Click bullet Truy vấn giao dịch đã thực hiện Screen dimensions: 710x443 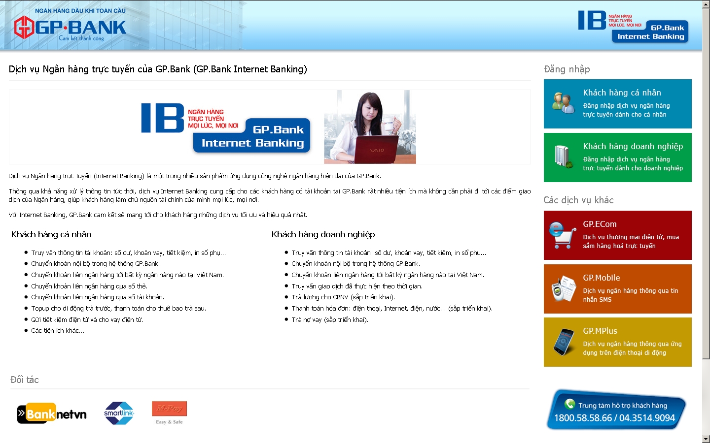point(357,286)
